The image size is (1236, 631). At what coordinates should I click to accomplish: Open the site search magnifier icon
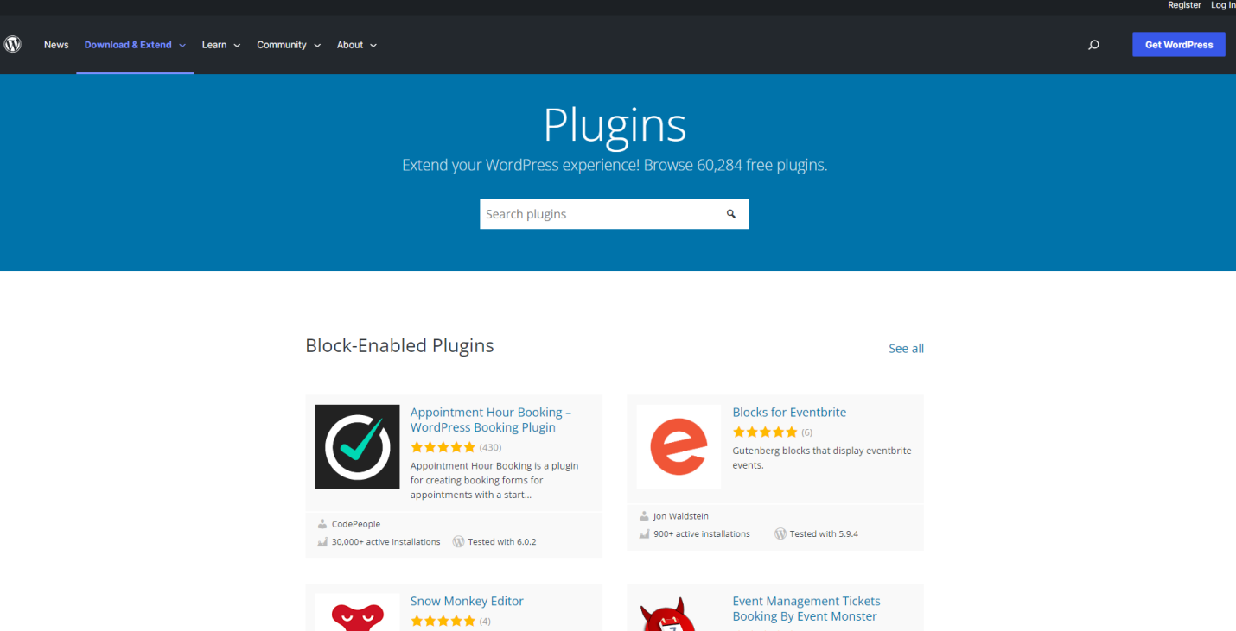pyautogui.click(x=1093, y=45)
